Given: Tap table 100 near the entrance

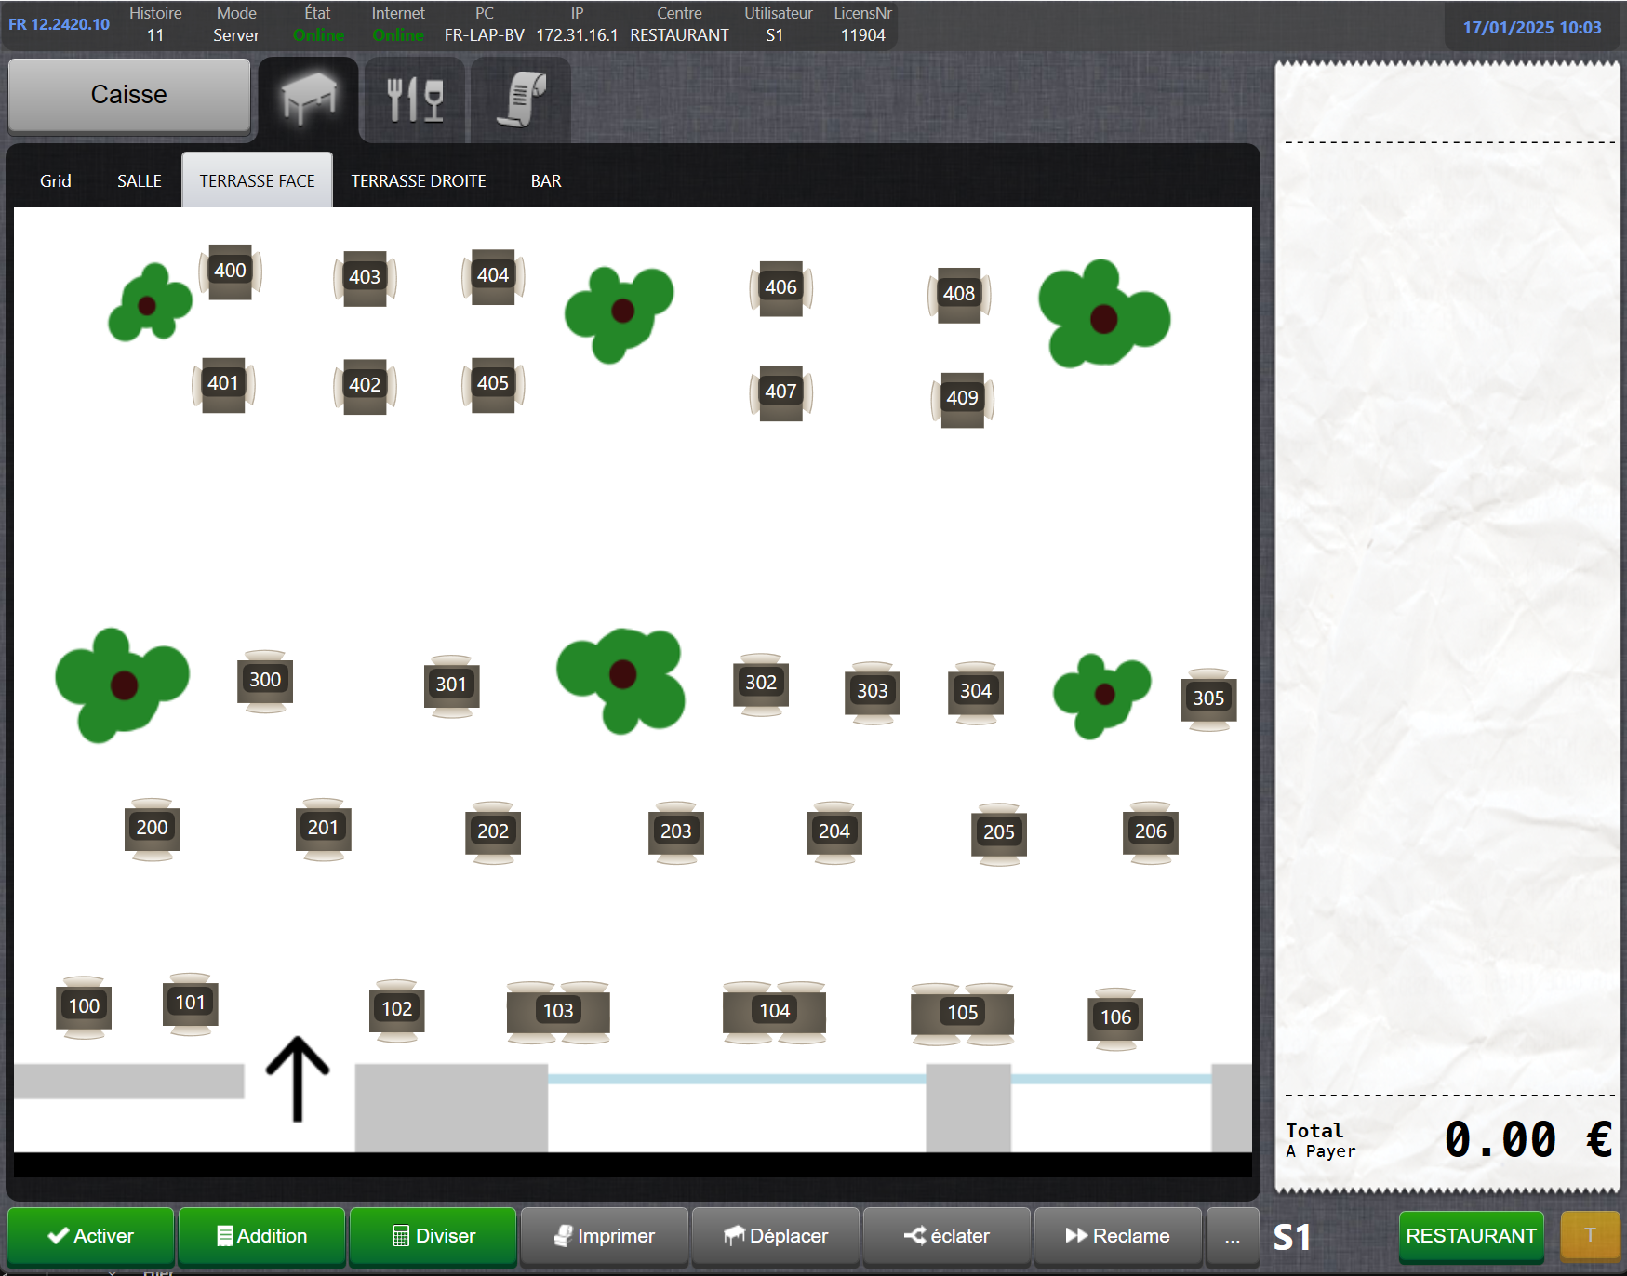Looking at the screenshot, I should point(84,1006).
